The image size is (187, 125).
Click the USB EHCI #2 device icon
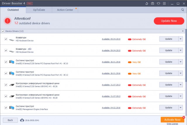coord(12,96)
